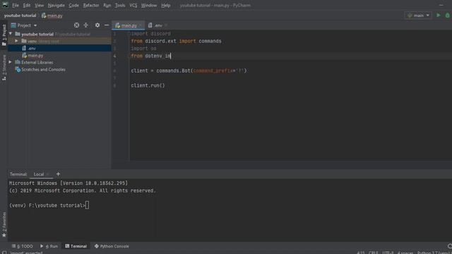
Task: Click the PyCharm application logo icon
Action: coord(5,5)
